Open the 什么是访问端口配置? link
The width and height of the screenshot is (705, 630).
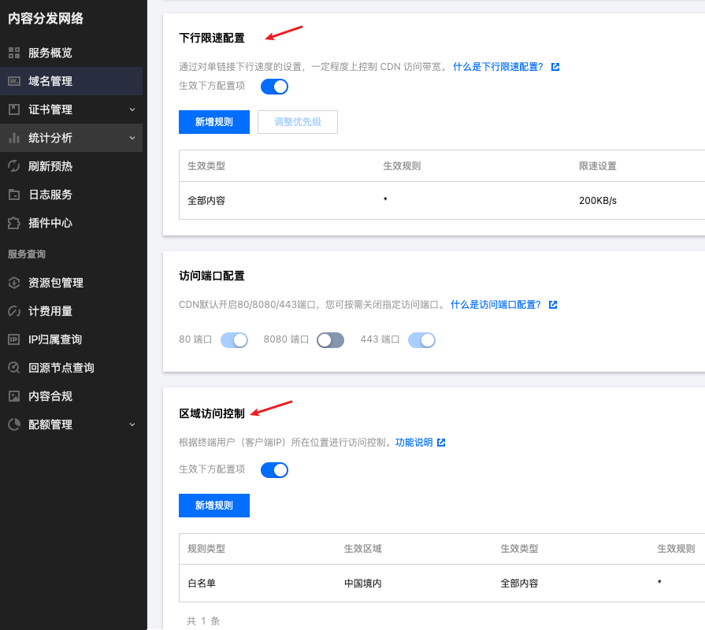(x=495, y=305)
